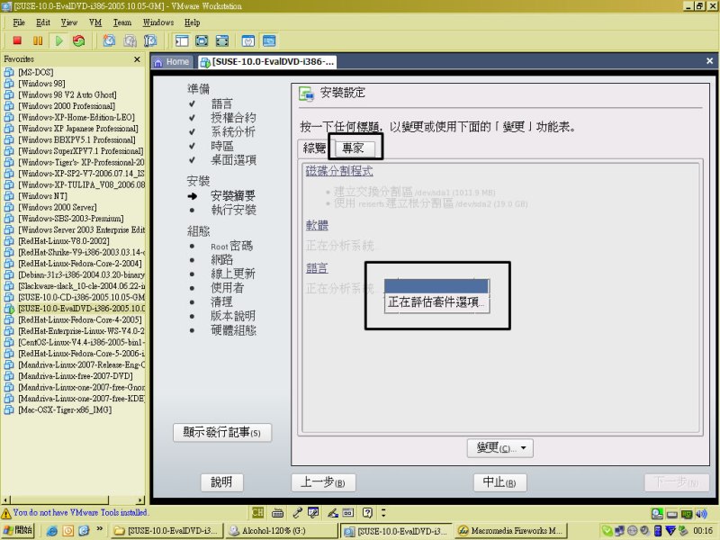This screenshot has width=720, height=540.
Task: Open Alcohol-120% taskbar button
Action: (x=282, y=530)
